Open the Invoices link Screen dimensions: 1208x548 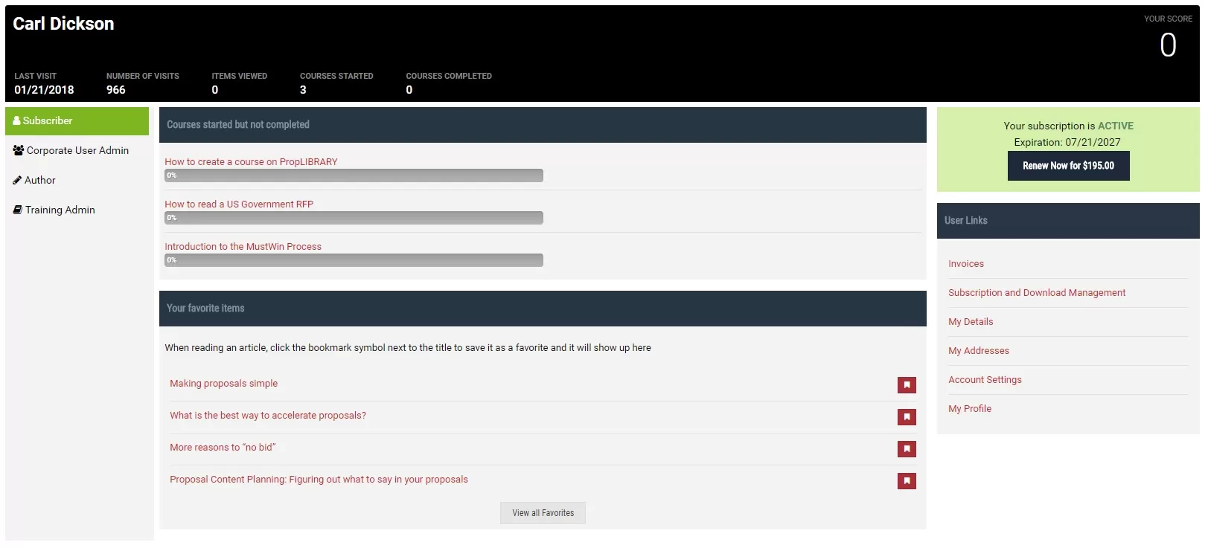pos(965,264)
